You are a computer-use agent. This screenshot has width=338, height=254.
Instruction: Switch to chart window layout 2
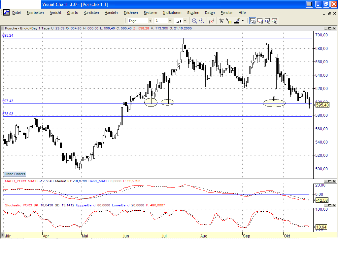(260, 21)
